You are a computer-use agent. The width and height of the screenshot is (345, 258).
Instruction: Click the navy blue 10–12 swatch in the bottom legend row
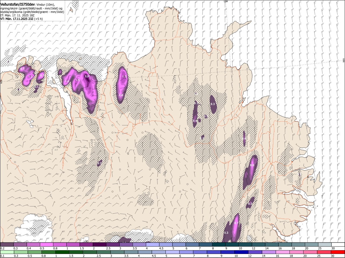click(241, 252)
